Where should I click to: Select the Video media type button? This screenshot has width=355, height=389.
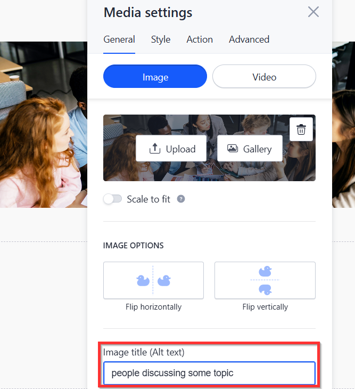tap(264, 76)
